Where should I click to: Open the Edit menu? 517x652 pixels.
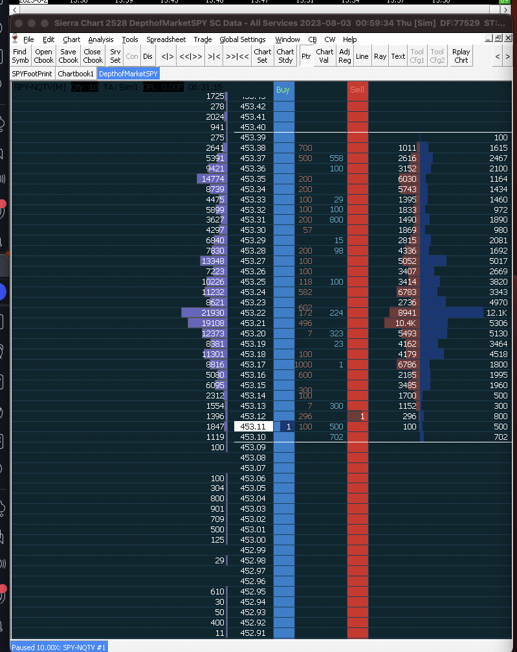pyautogui.click(x=49, y=39)
